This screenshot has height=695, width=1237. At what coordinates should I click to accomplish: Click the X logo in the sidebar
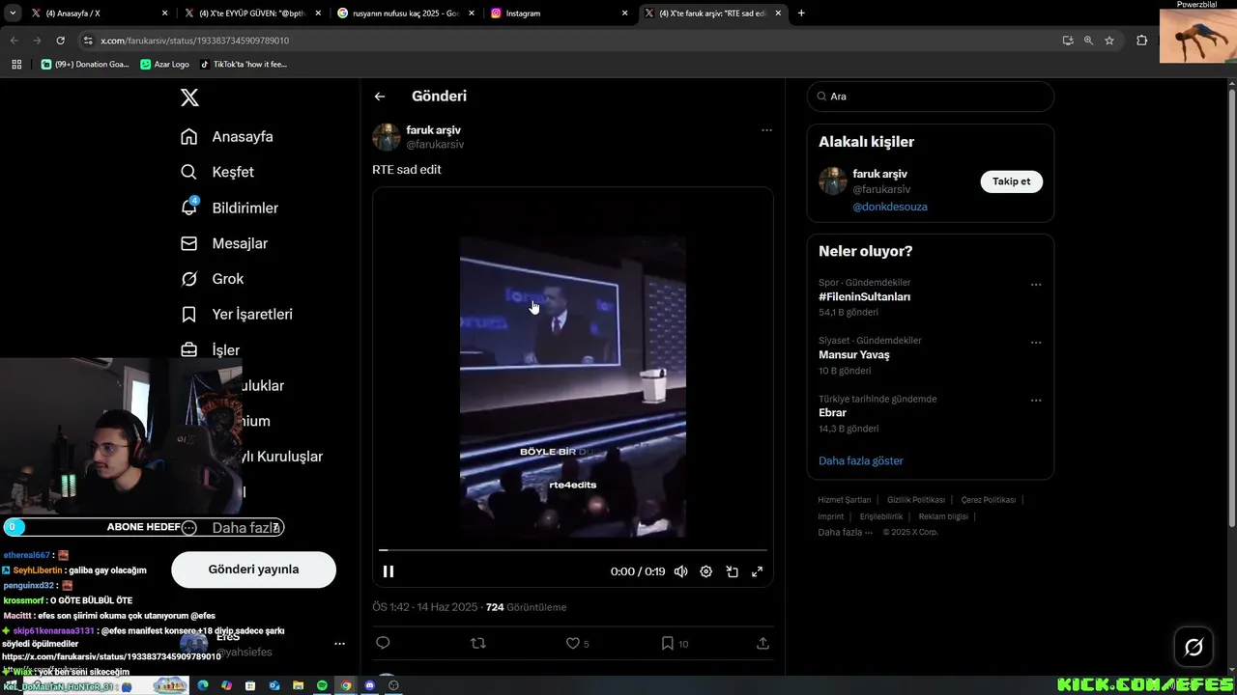[x=189, y=97]
